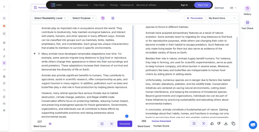
Task: Click the thumbs down icon
Action: click(219, 123)
